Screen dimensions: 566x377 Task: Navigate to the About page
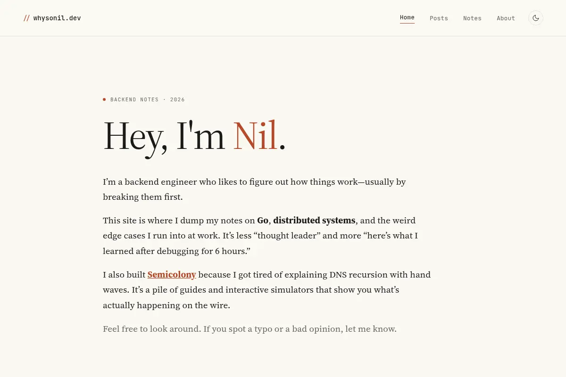point(506,18)
